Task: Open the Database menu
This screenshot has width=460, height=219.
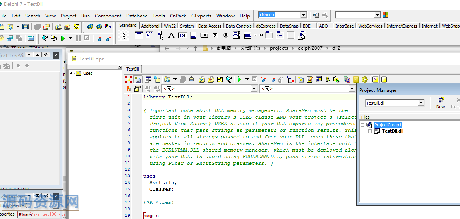Action: click(137, 16)
